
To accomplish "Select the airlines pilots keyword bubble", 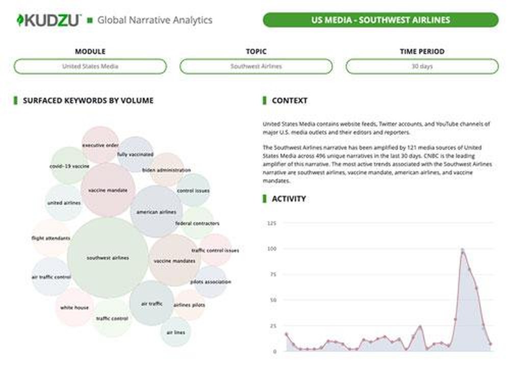I will click(x=189, y=305).
